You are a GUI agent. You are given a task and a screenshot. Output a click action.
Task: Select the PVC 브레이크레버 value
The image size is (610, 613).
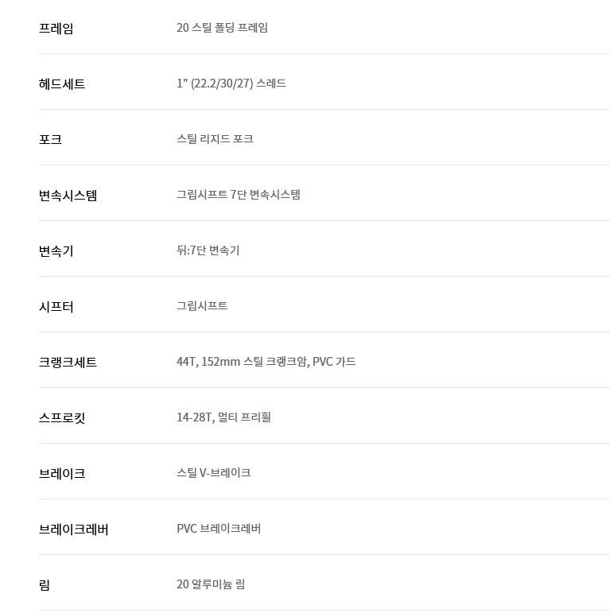tap(219, 529)
